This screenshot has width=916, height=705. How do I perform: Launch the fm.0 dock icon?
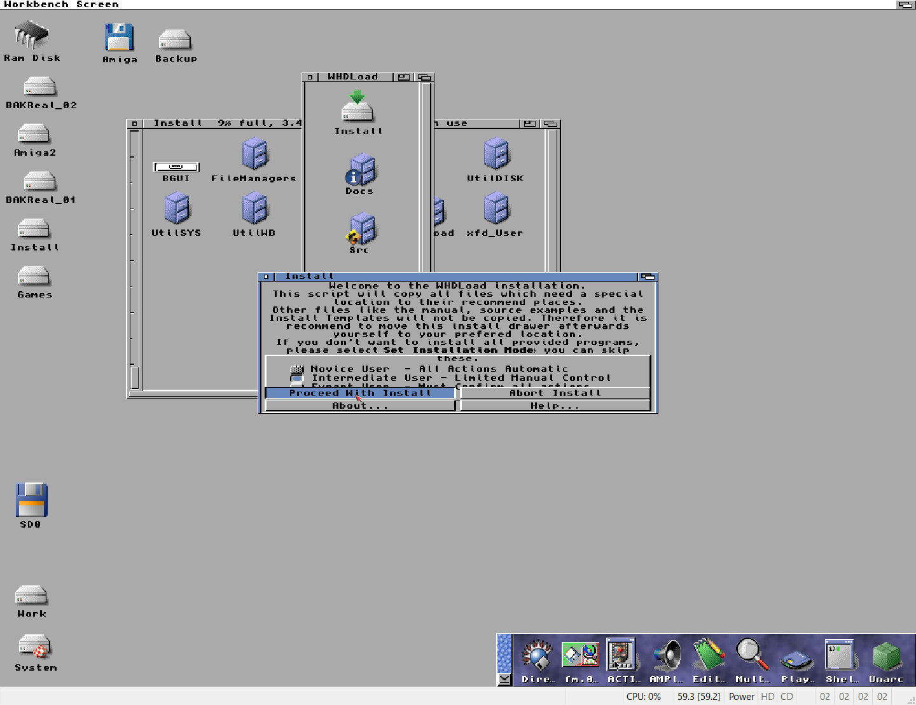tap(580, 655)
